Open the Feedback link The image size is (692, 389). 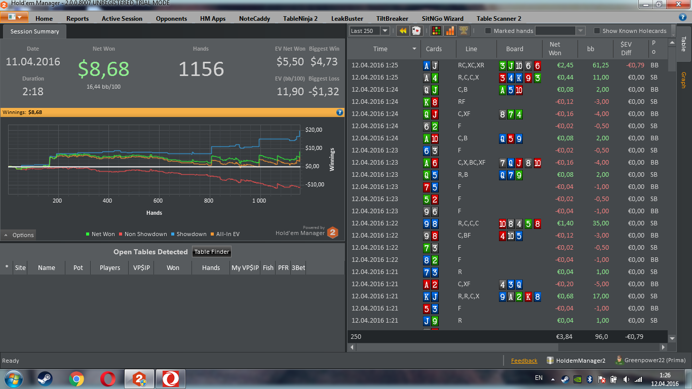coord(524,361)
